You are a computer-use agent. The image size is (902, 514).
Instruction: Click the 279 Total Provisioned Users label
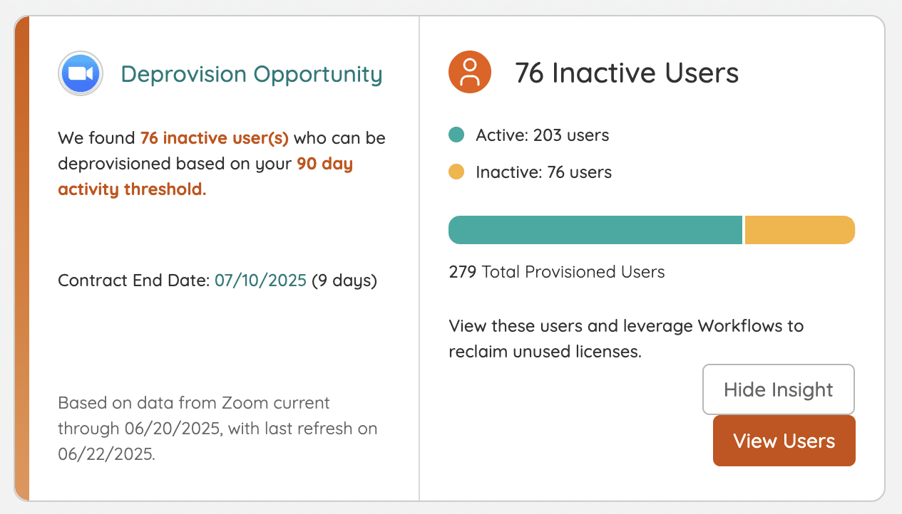[556, 272]
